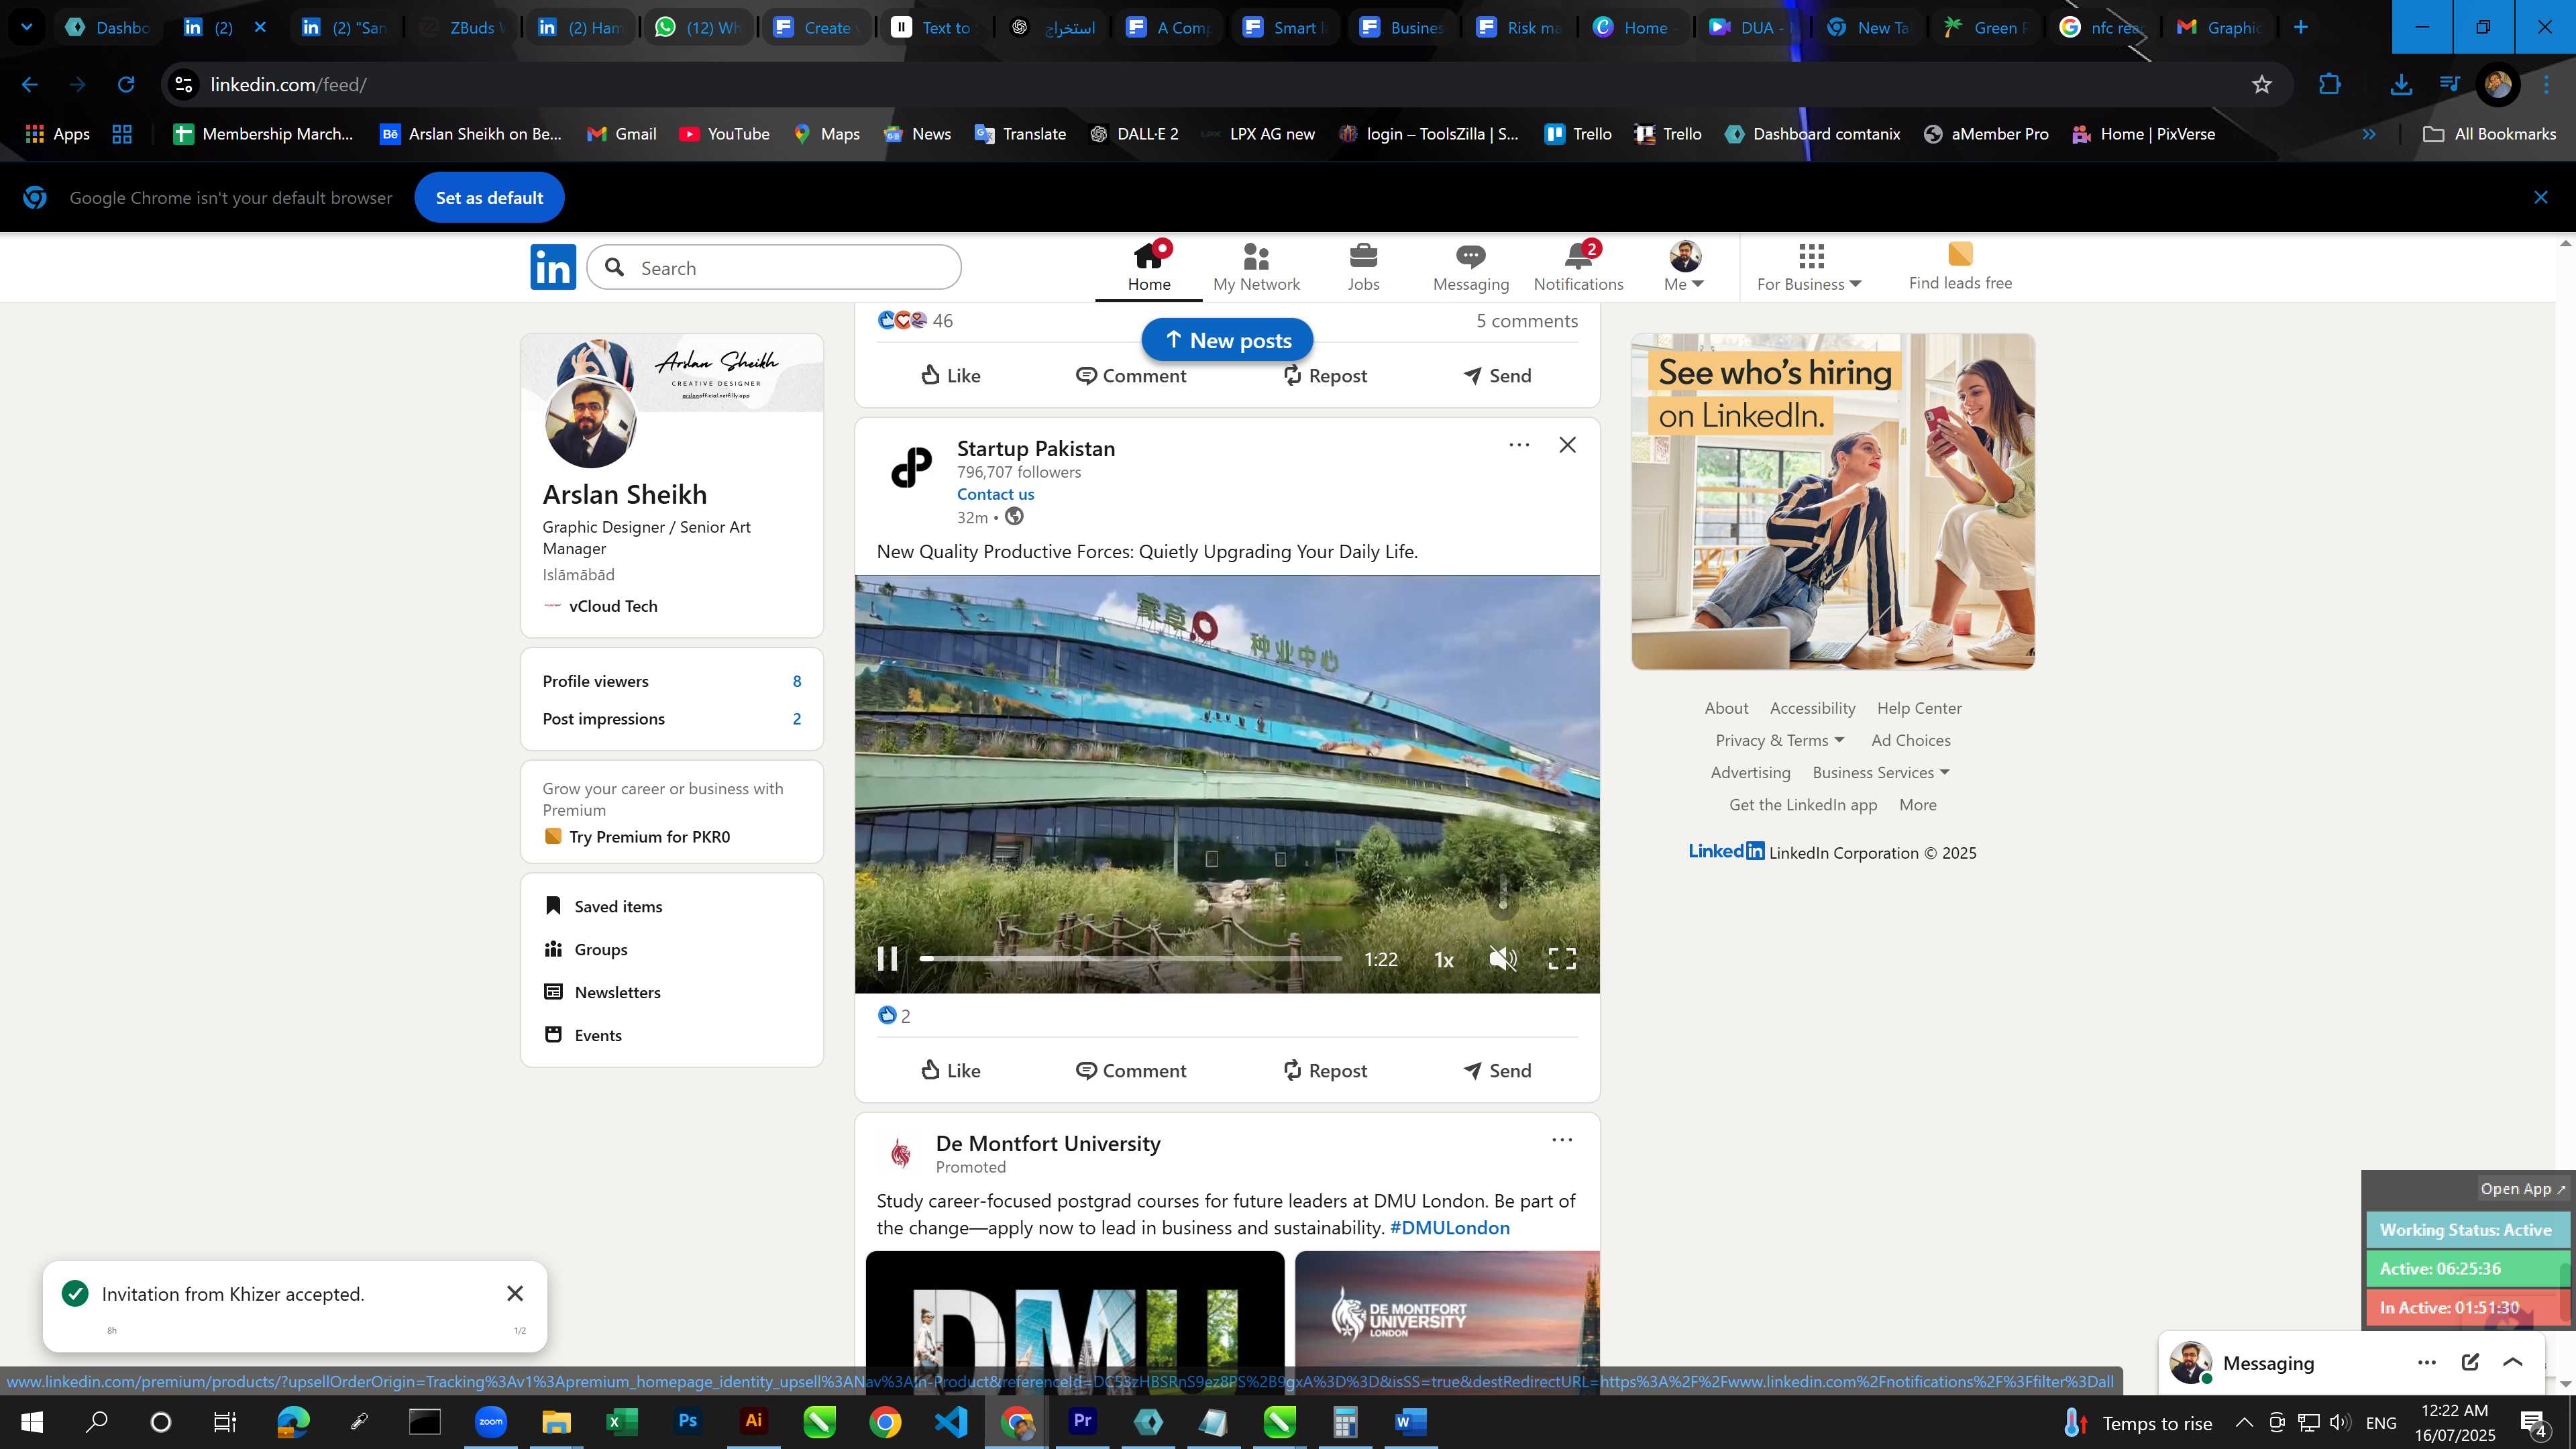Open Contact us link on Startup Pakistan

995,494
